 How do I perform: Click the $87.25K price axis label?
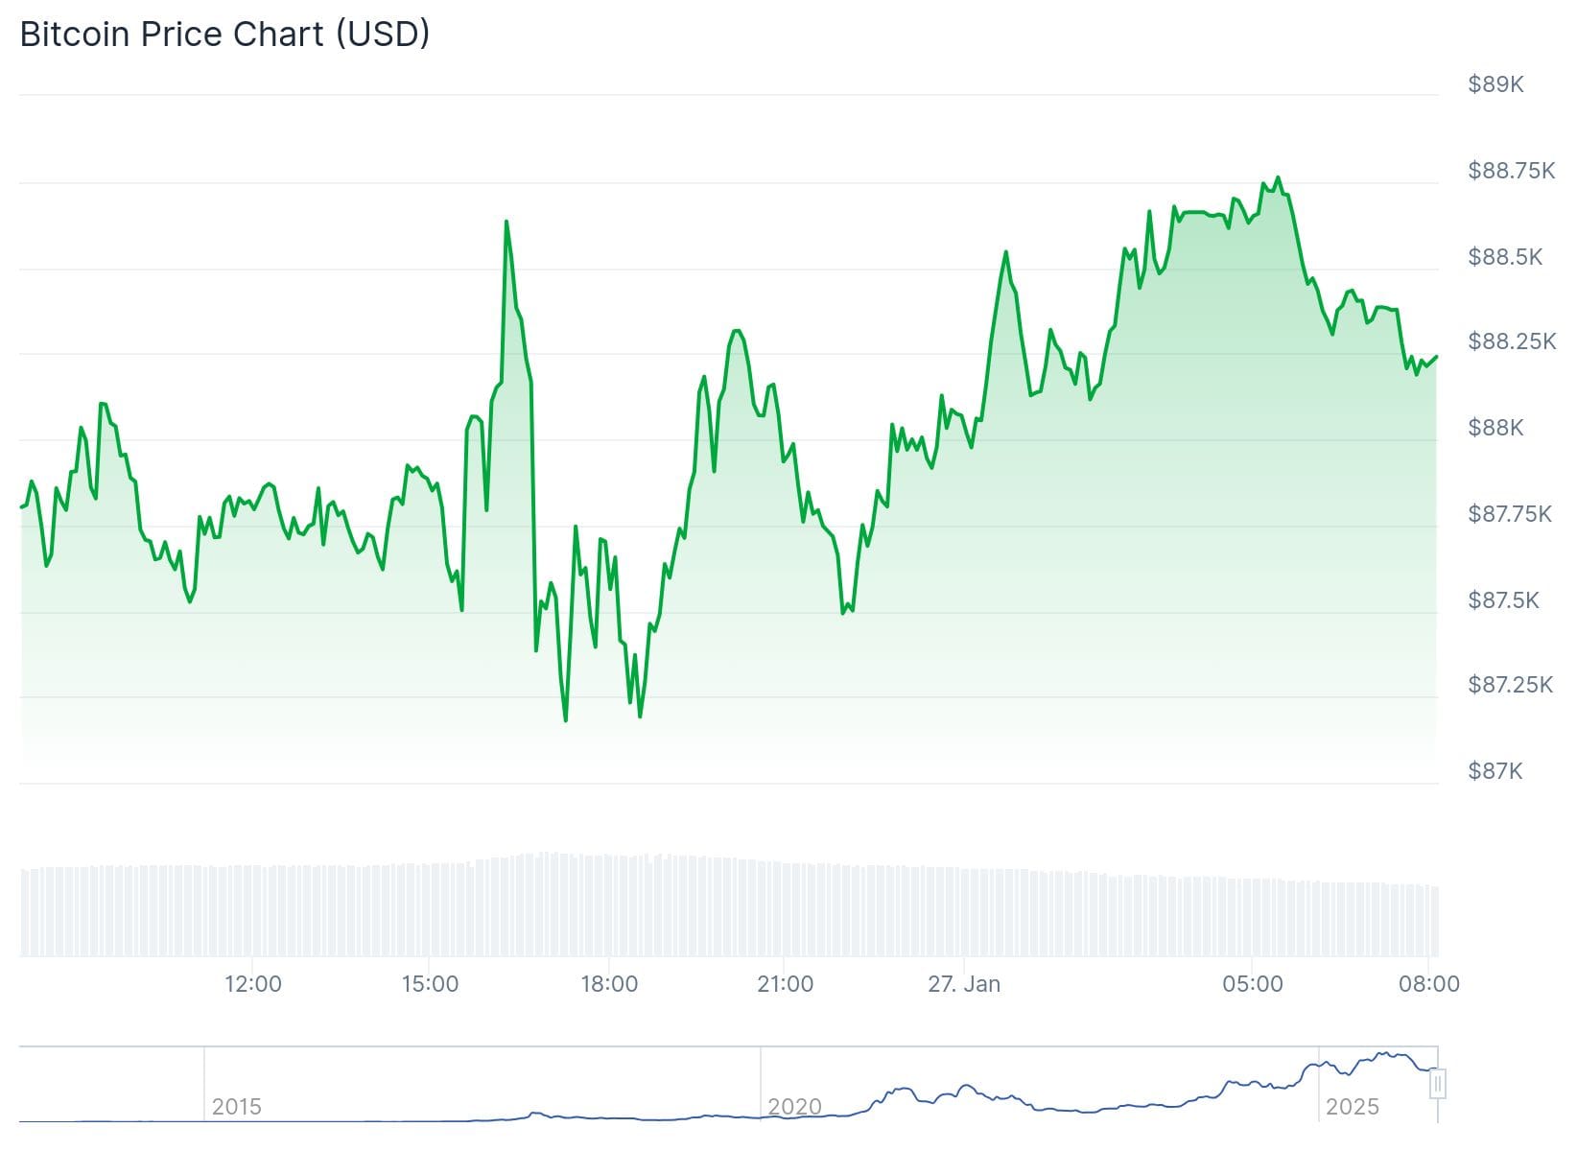1510,684
